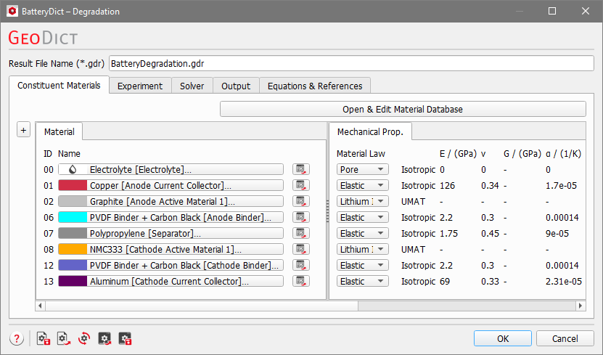Load settings from file icon with arrow

point(64,339)
